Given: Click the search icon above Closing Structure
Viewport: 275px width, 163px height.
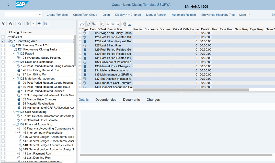Looking at the screenshot, I should [x=20, y=24].
